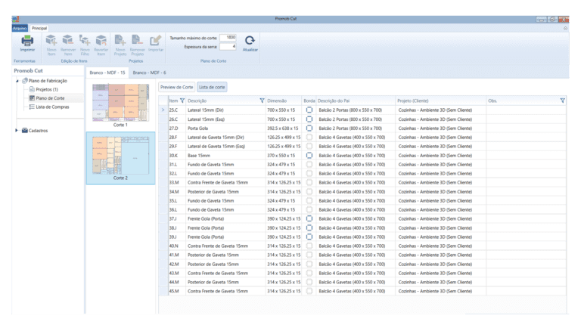Click the Novo Projeto icon
Screen dimensions: 581x331
click(121, 41)
